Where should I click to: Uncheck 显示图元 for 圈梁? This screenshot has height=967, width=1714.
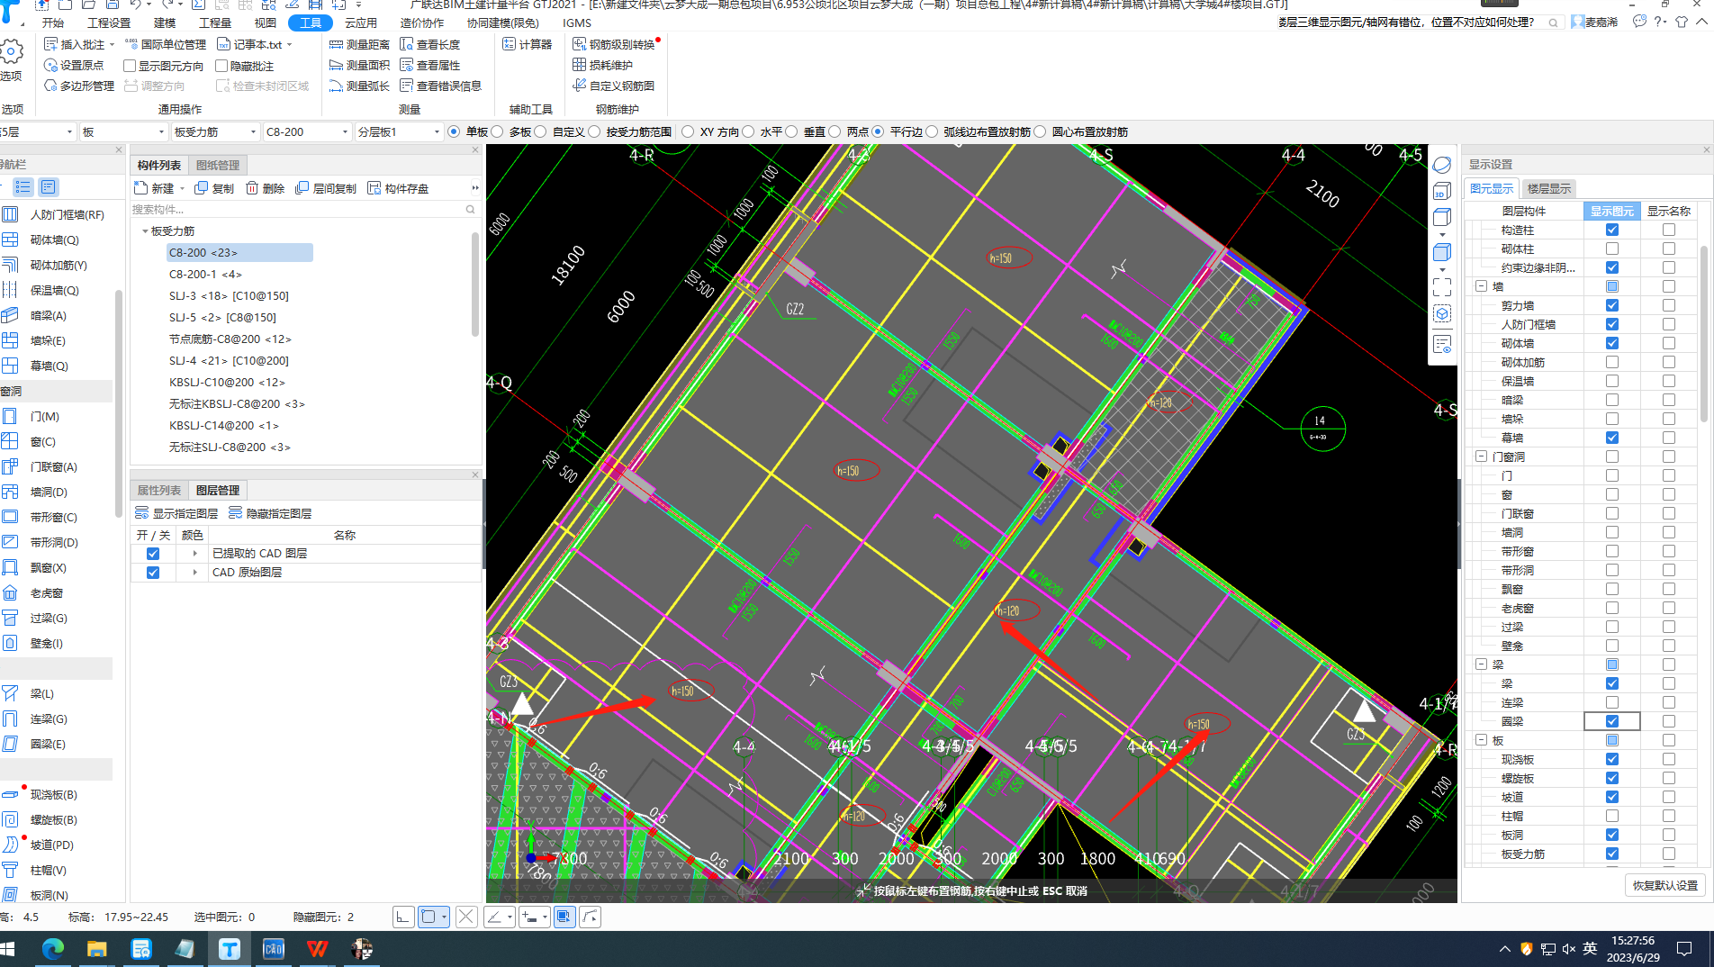pos(1612,721)
